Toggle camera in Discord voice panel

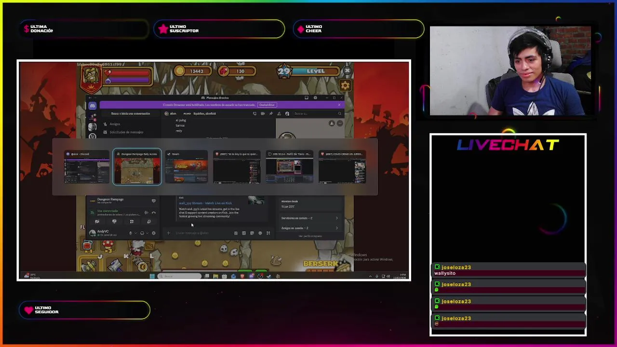point(97,221)
